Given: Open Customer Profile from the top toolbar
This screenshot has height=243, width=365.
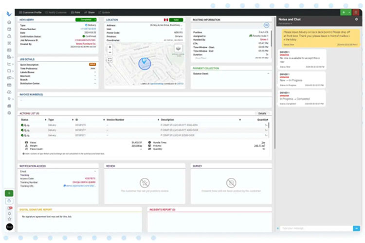Looking at the screenshot, I should 30,12.
